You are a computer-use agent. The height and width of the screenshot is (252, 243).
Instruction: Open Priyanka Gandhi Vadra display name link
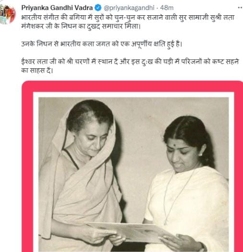click(x=57, y=8)
